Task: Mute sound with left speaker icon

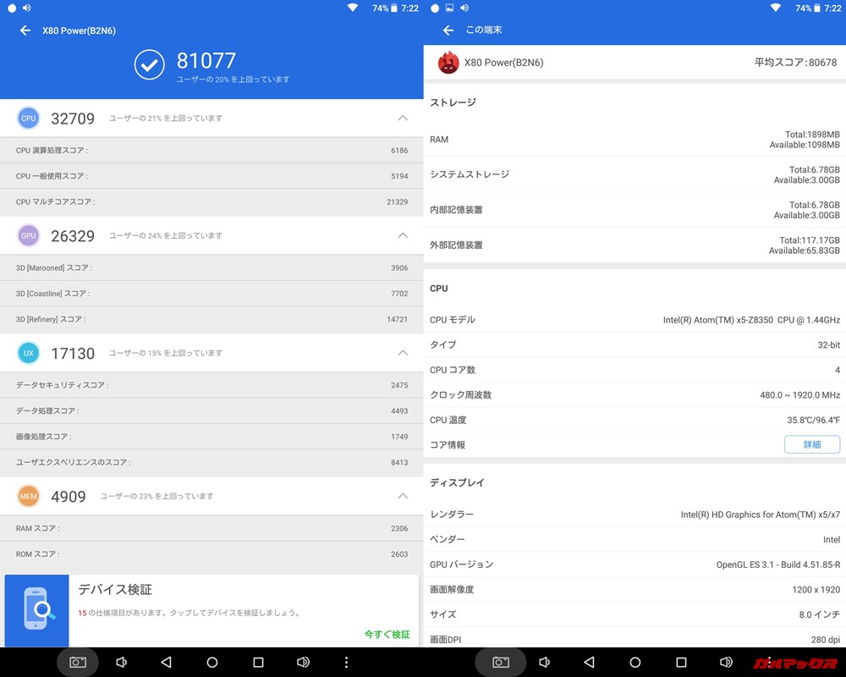Action: click(x=121, y=663)
